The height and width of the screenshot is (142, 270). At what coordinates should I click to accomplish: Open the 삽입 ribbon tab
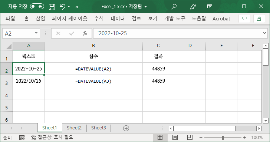[x=40, y=19]
